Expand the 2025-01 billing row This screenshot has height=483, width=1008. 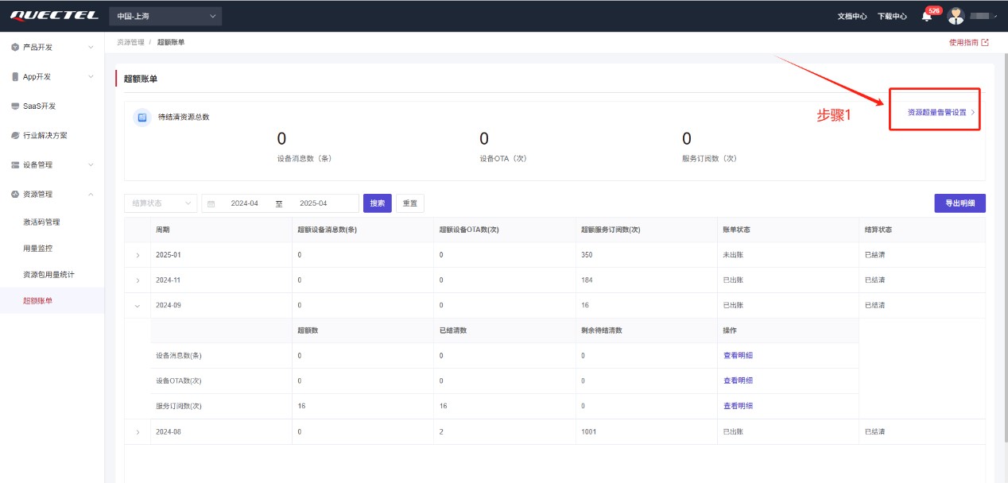[x=138, y=255]
